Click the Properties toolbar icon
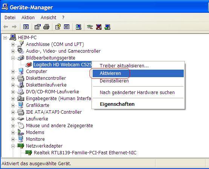 pyautogui.click(x=38, y=27)
